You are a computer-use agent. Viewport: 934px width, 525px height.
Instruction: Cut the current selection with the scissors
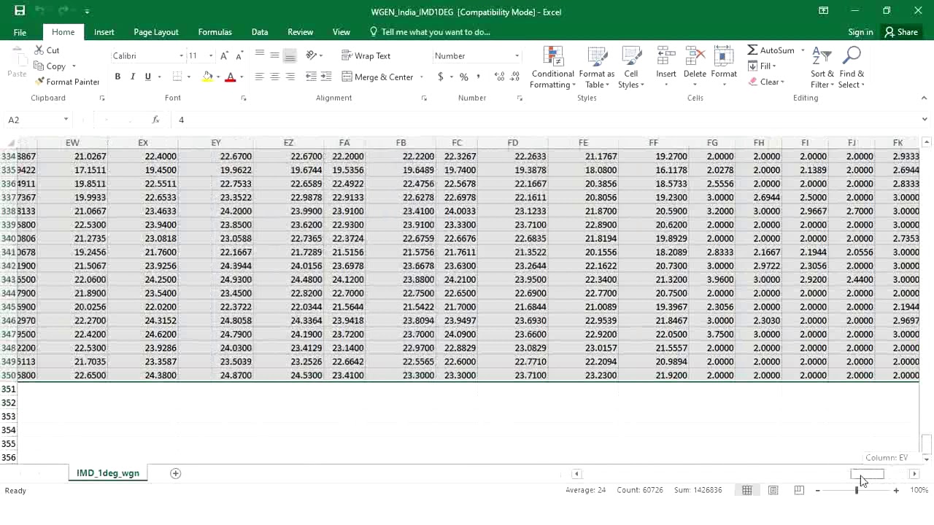click(x=47, y=50)
